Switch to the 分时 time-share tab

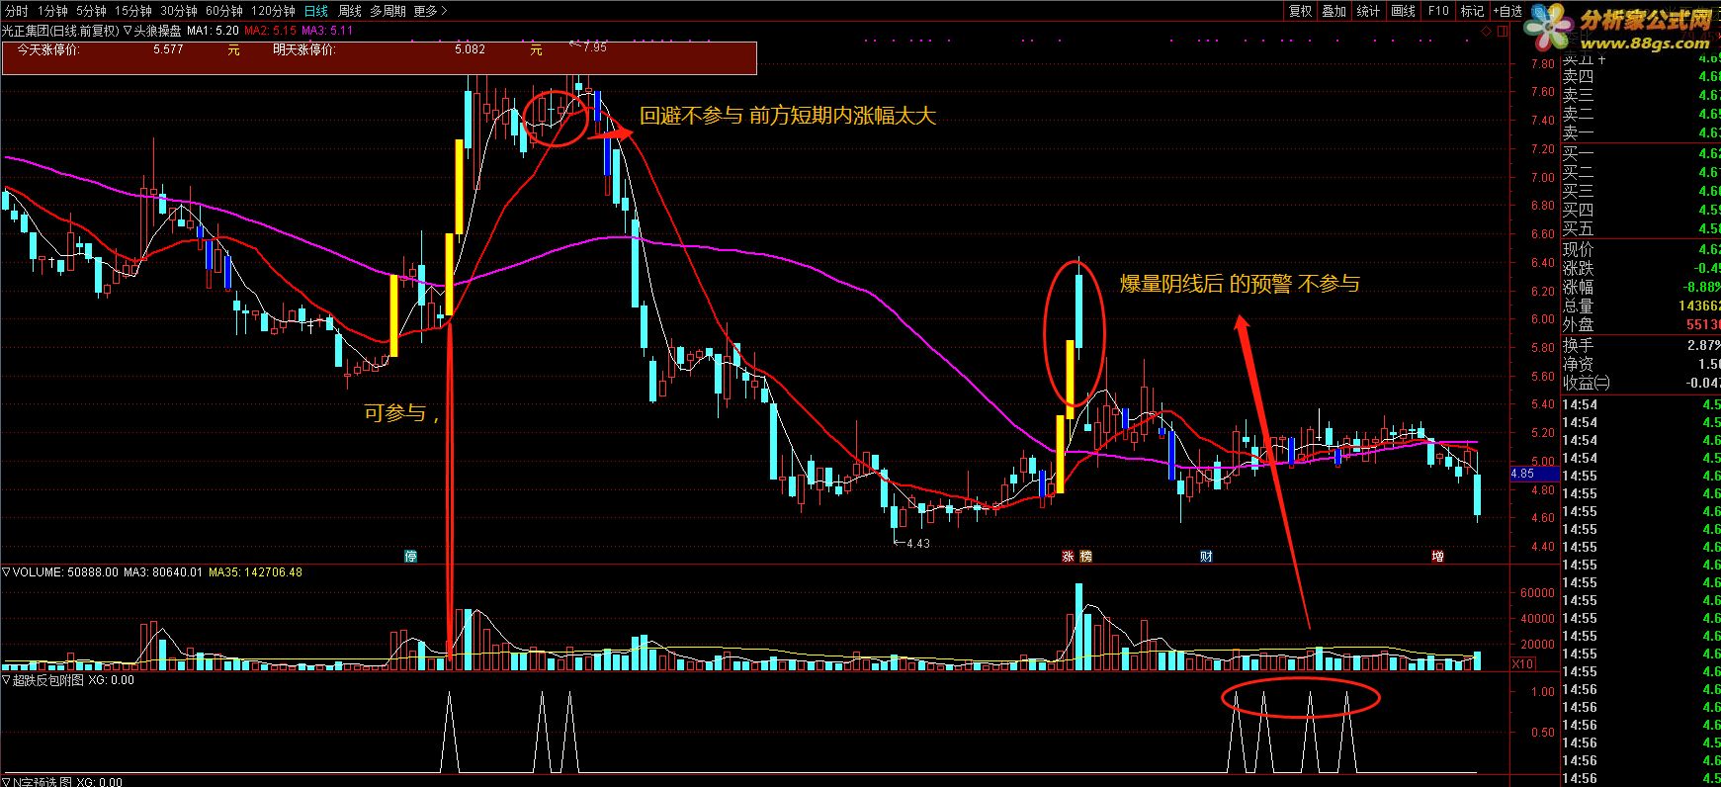click(16, 11)
